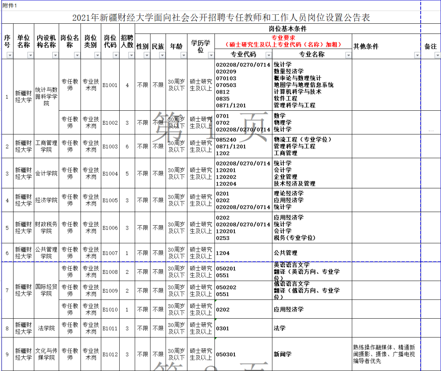Screen dimensions: 441x371
Task: Select the 公共管理学院 cell
Action: (x=47, y=253)
